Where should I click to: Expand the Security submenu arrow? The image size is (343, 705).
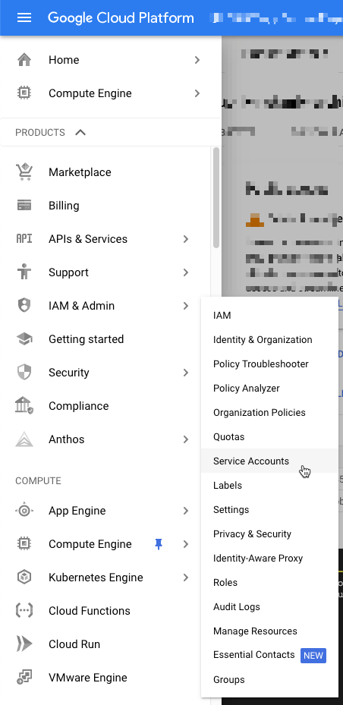tap(186, 373)
